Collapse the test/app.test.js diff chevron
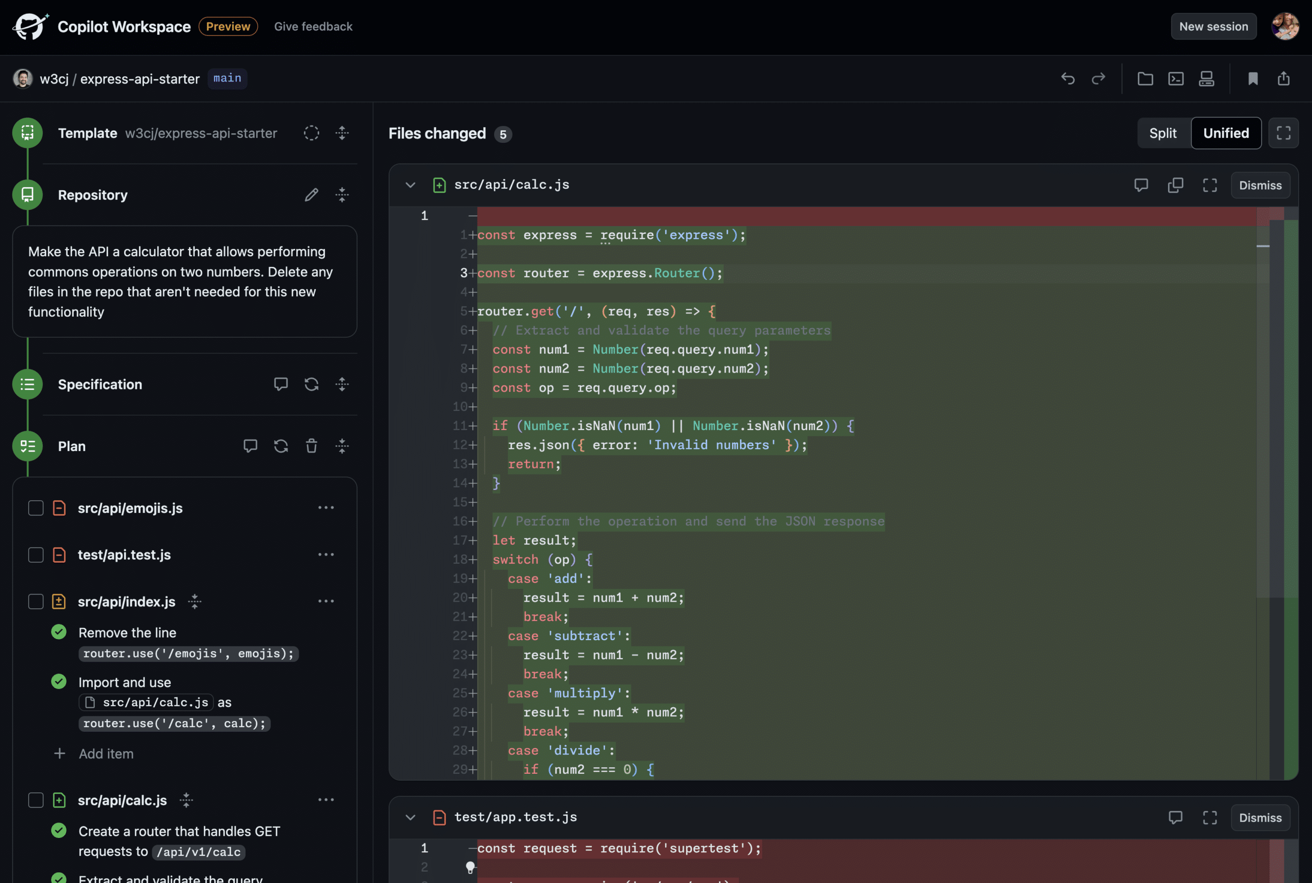Image resolution: width=1312 pixels, height=883 pixels. coord(411,817)
